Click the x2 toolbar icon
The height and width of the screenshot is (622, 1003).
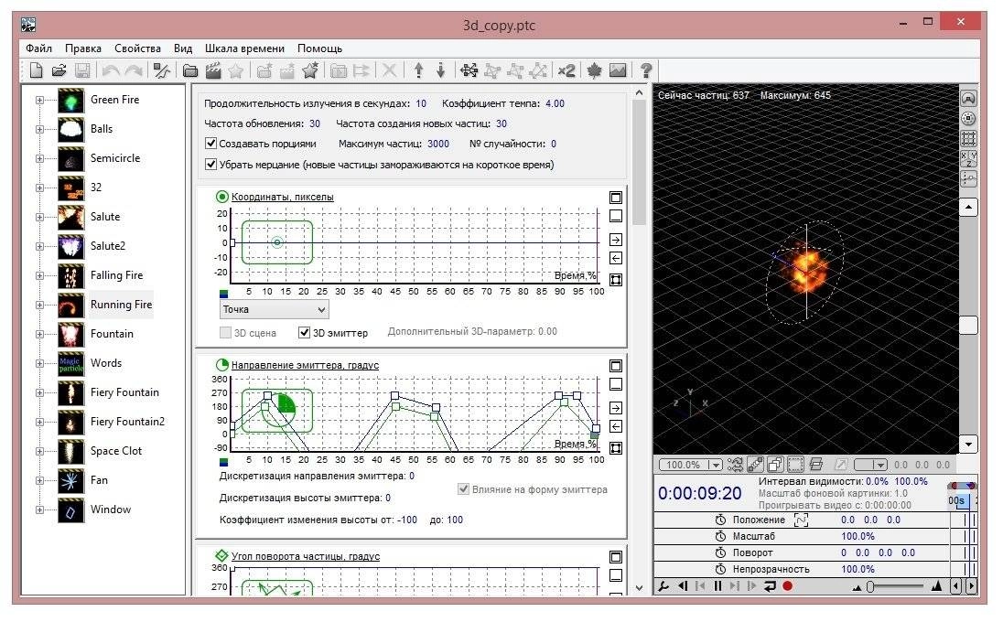tap(566, 70)
